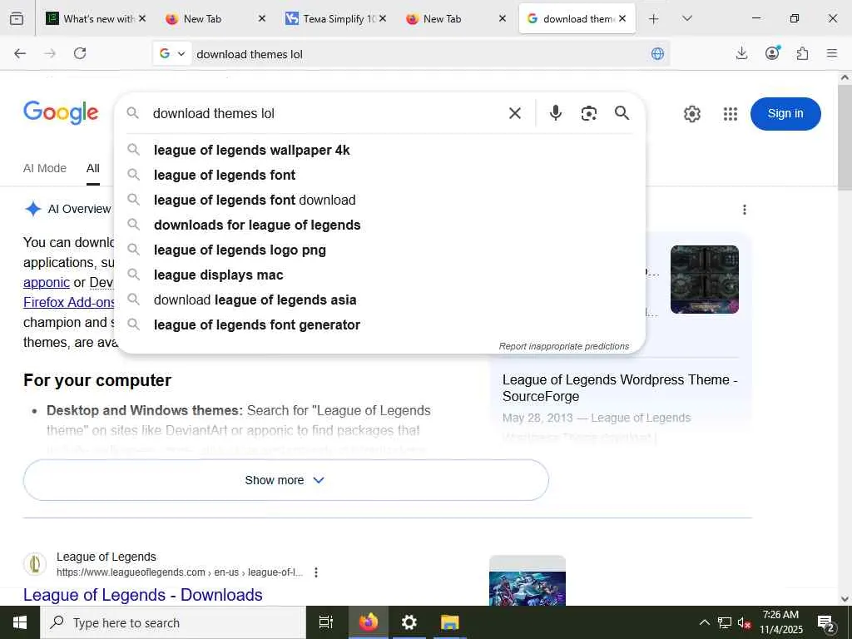Open the Google search engine selector in address bar
This screenshot has height=639, width=852.
172,53
